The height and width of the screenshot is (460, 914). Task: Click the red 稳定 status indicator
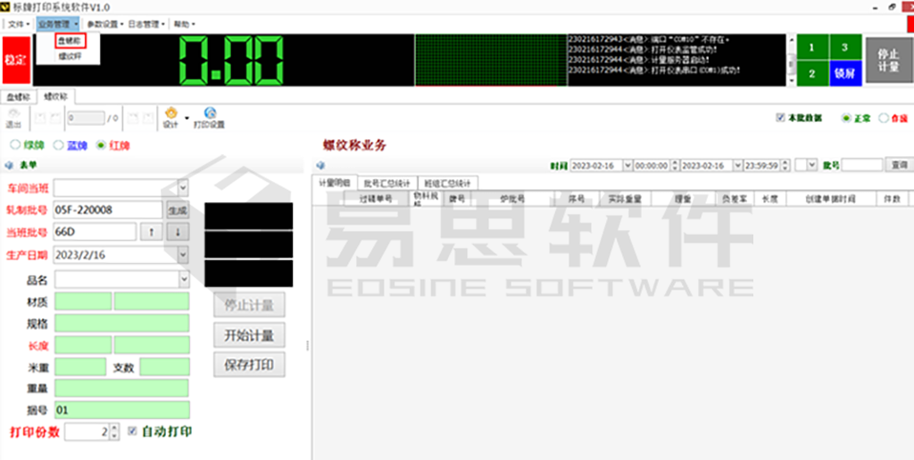click(15, 60)
